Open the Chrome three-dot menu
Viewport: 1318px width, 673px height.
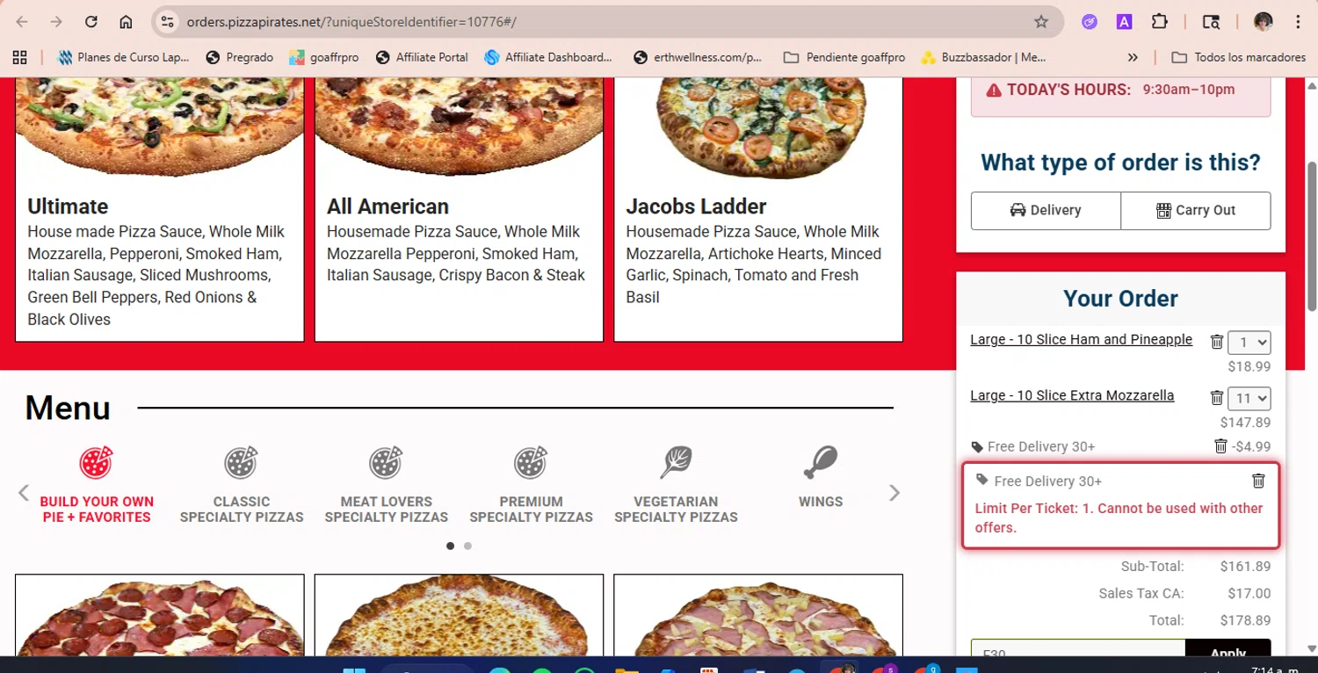point(1298,22)
